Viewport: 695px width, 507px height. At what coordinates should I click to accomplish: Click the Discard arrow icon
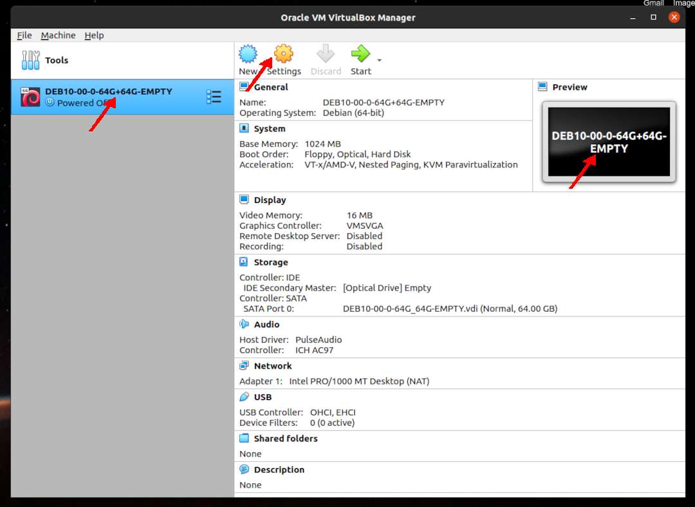point(326,53)
